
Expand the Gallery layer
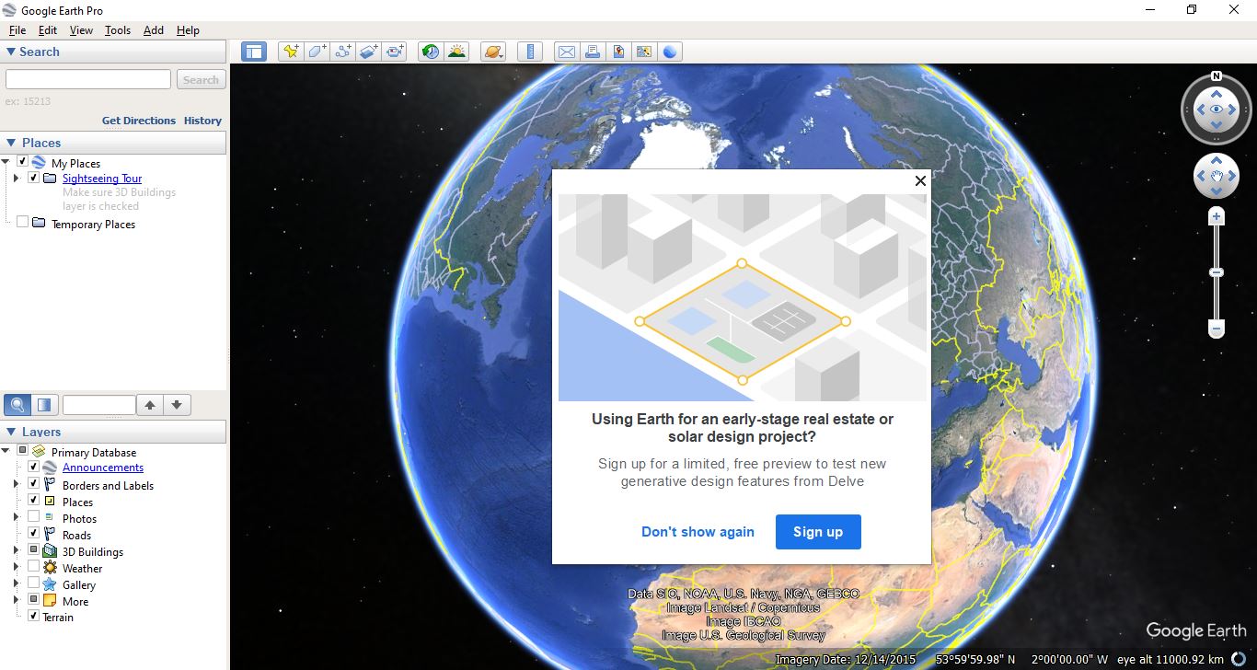(x=17, y=584)
